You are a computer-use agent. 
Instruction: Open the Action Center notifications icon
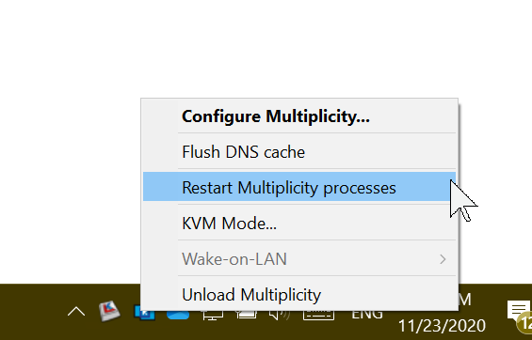(x=518, y=310)
